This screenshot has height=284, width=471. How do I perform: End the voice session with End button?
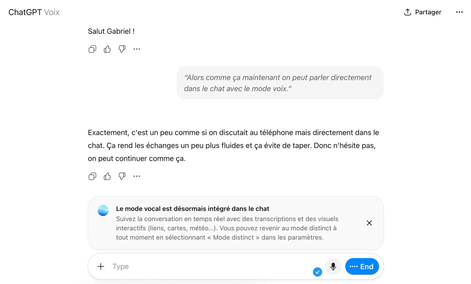click(361, 266)
